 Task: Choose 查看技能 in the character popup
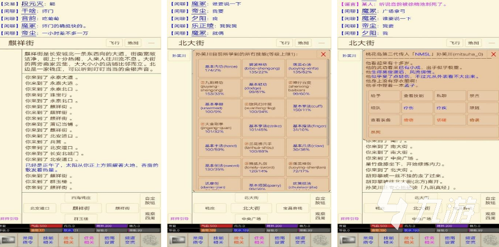tap(417, 96)
